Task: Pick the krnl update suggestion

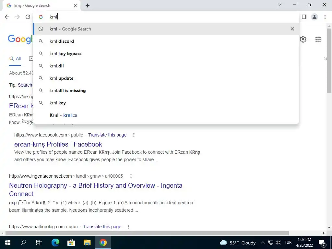Action: [166, 78]
